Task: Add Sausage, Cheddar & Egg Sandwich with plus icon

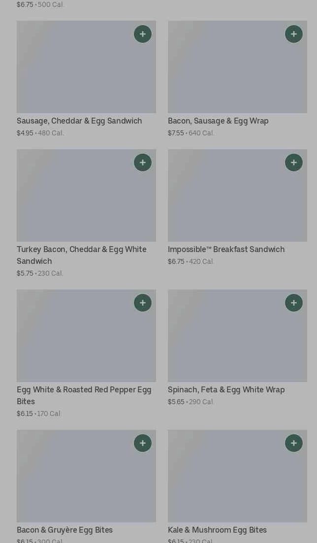Action: 143,34
